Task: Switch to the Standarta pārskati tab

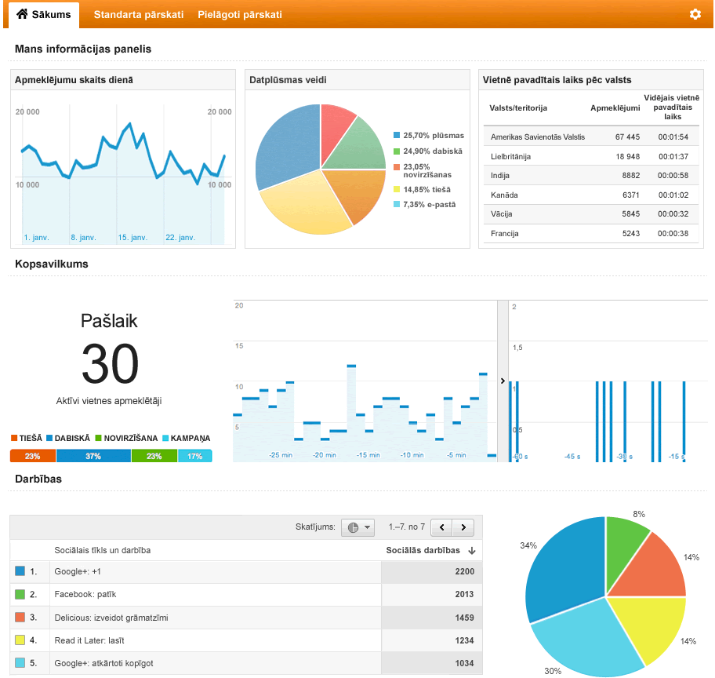Action: pos(139,15)
